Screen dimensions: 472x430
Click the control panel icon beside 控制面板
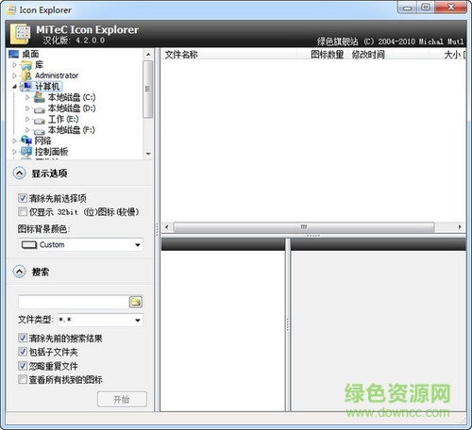[x=26, y=152]
